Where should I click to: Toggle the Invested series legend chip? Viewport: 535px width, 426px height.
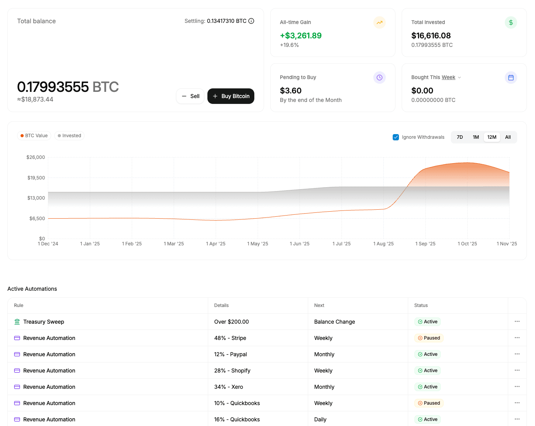pyautogui.click(x=69, y=136)
